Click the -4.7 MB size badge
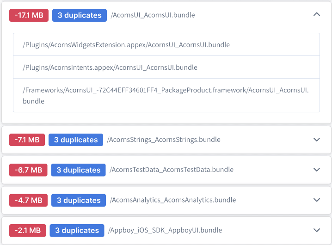The height and width of the screenshot is (245, 332). (x=29, y=200)
